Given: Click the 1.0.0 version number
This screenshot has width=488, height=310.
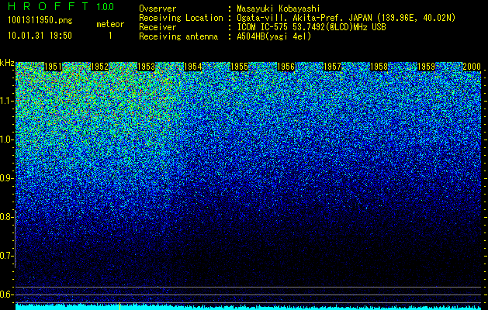Looking at the screenshot, I should (x=106, y=6).
